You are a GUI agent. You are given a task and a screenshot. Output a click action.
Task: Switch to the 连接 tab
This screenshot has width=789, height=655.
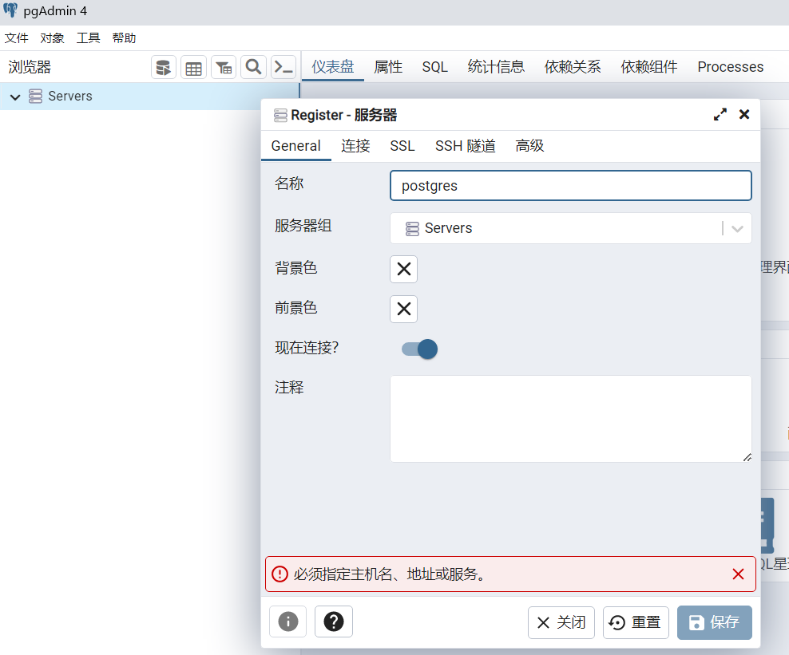coord(355,146)
